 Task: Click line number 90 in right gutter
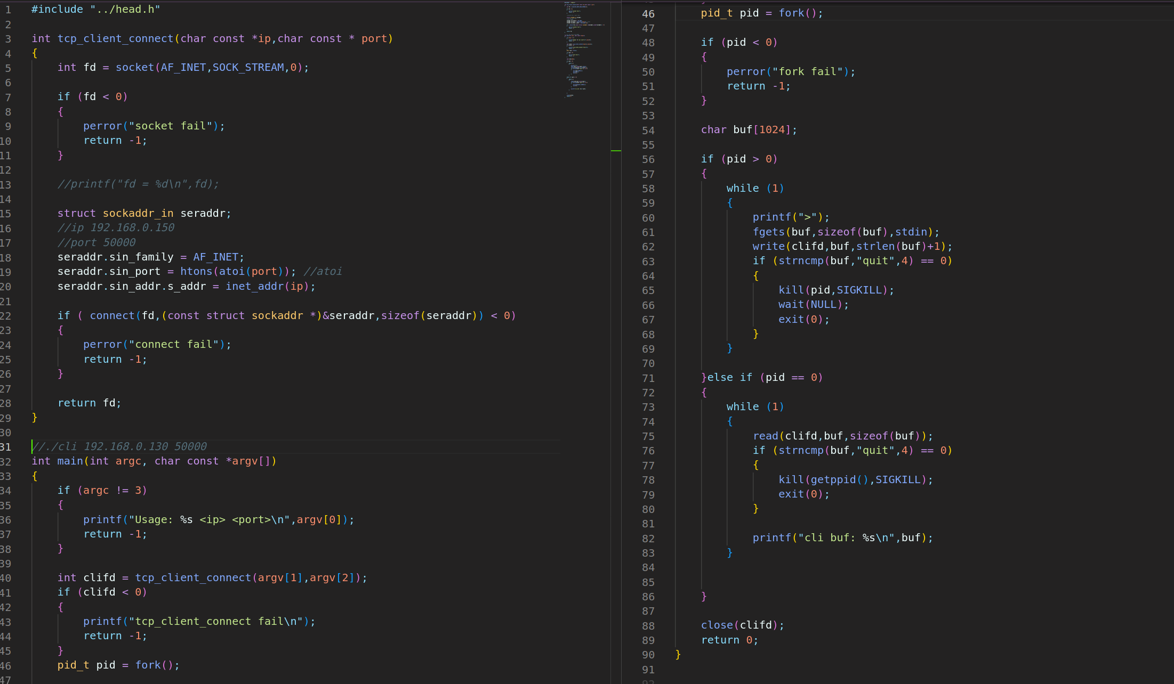click(648, 655)
